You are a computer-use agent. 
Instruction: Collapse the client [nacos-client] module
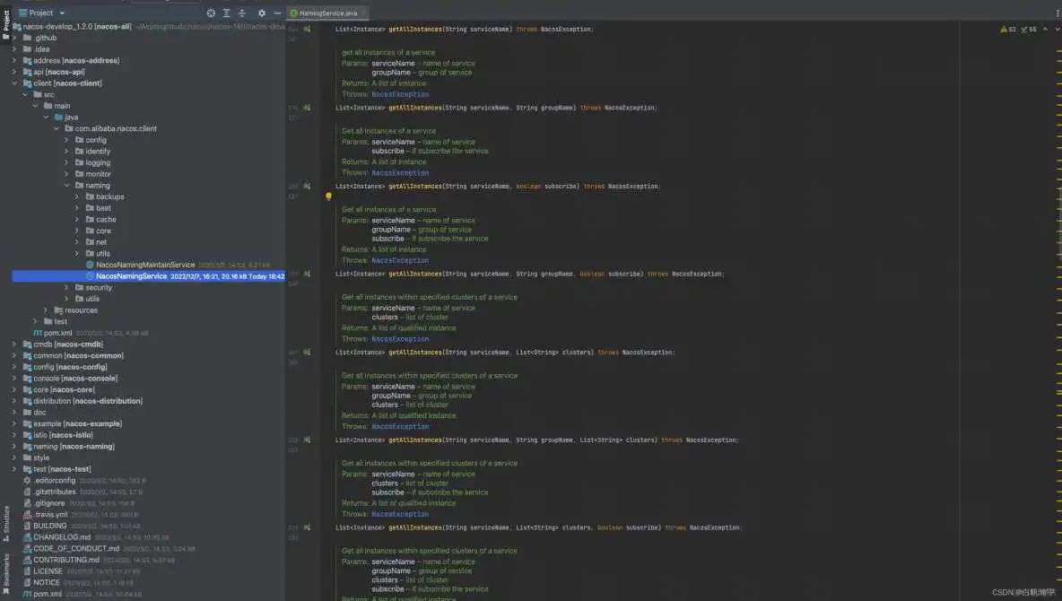pyautogui.click(x=14, y=83)
